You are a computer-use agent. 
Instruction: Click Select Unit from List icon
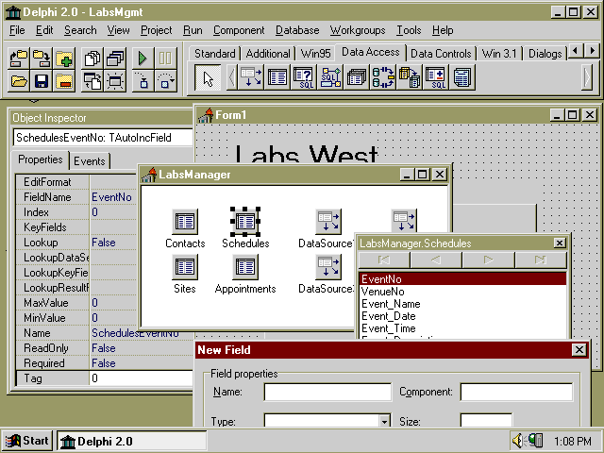(92, 59)
